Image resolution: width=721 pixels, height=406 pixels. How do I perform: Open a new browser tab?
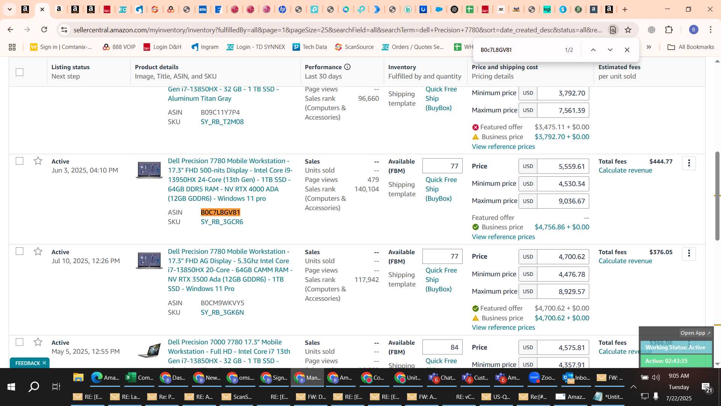pos(625,9)
